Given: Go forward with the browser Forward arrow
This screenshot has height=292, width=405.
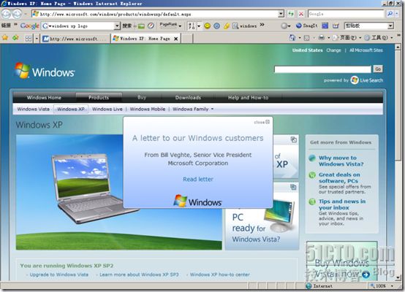Looking at the screenshot, I should pyautogui.click(x=17, y=14).
